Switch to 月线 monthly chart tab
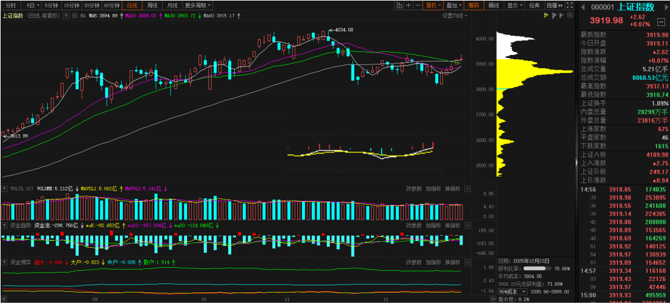This screenshot has height=304, width=670. pos(172,5)
